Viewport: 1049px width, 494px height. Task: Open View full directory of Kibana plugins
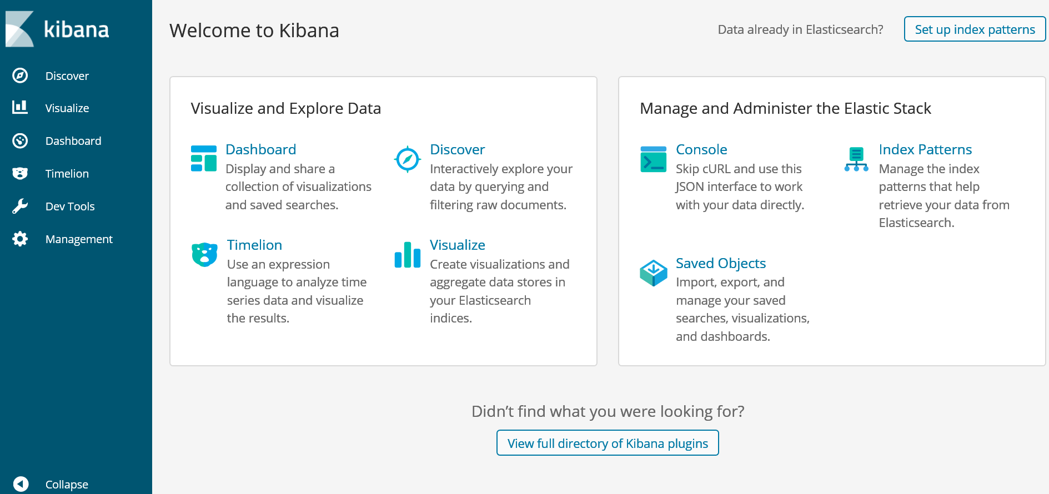(608, 443)
